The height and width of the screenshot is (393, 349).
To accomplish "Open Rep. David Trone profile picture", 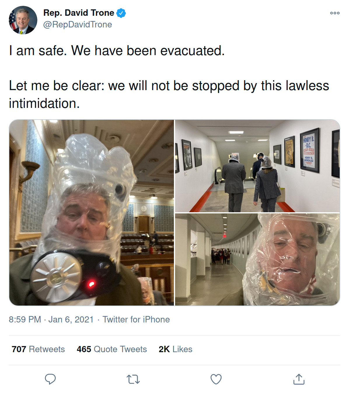I will coord(23,20).
